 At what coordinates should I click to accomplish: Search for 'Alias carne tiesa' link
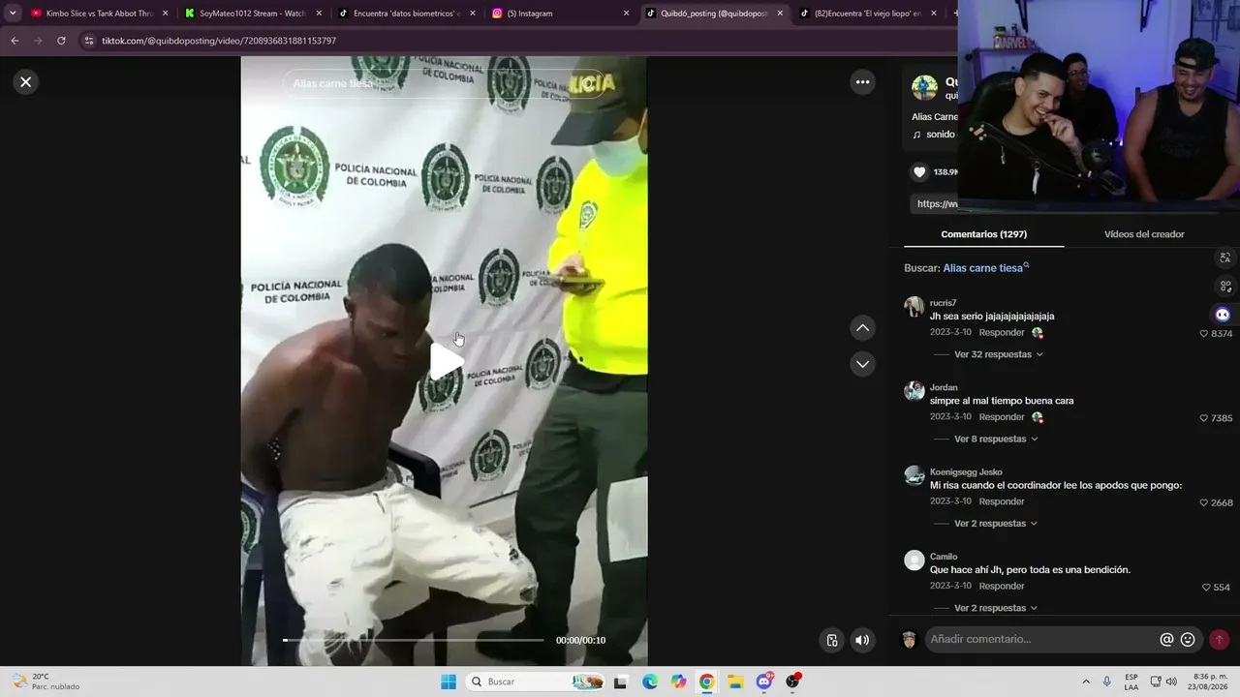tap(986, 268)
